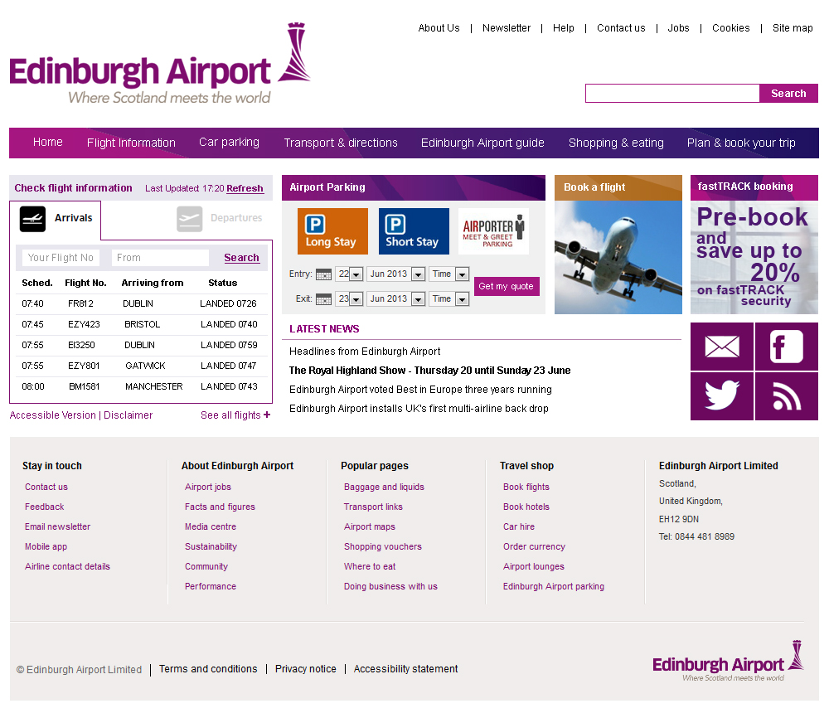829x713 pixels.
Task: Open Accessible Version link
Action: click(x=53, y=415)
